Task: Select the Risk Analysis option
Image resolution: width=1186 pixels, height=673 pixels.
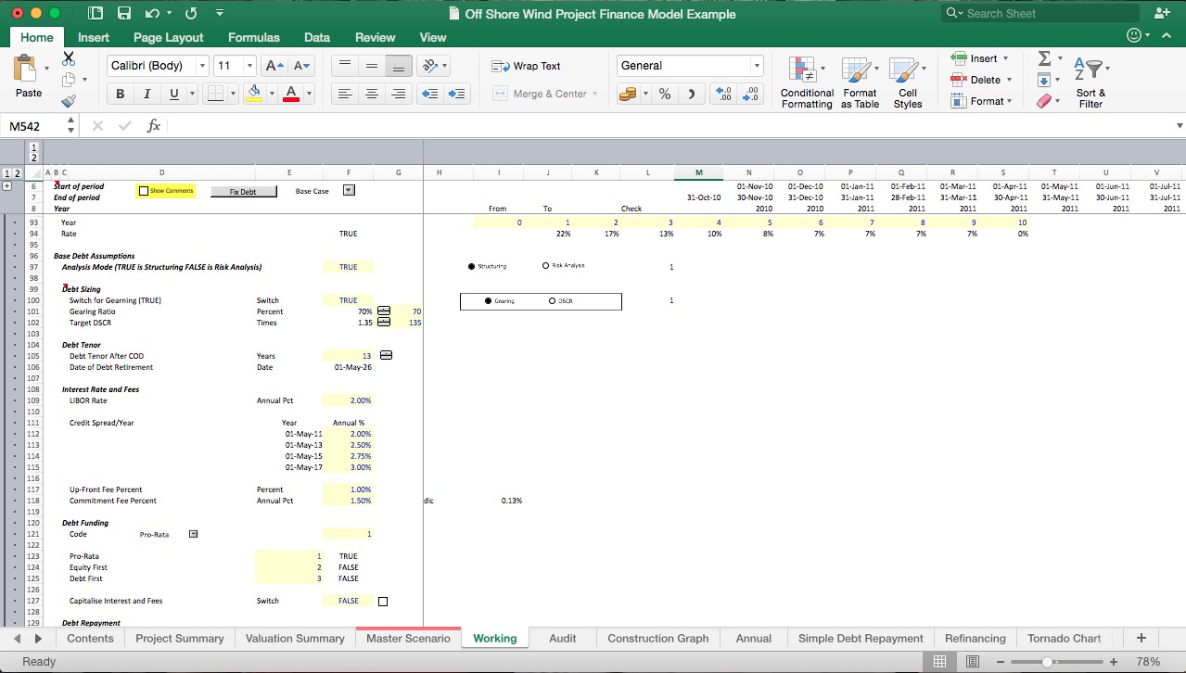Action: click(x=545, y=266)
